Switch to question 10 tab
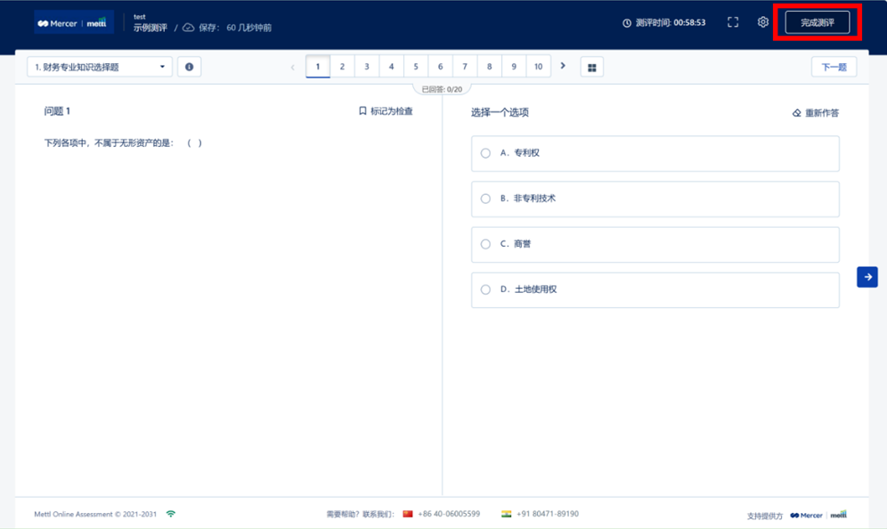Image resolution: width=887 pixels, height=529 pixels. 538,67
